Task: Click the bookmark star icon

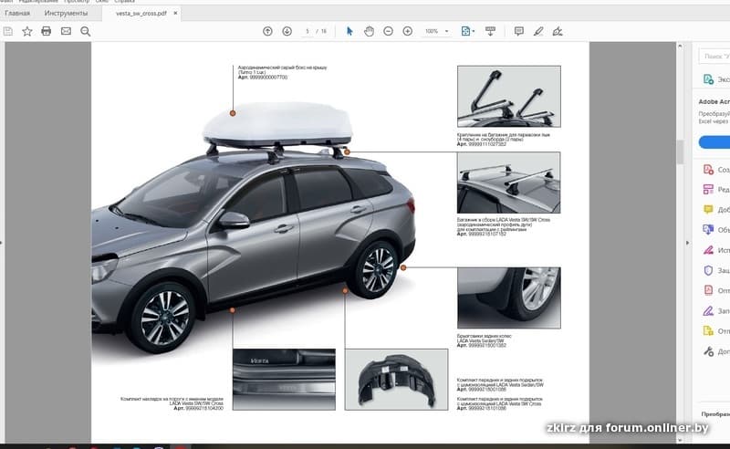Action: [26, 31]
